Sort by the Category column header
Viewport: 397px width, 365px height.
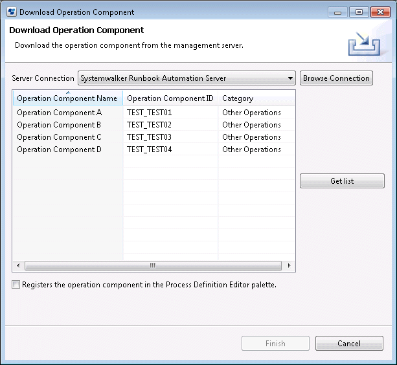(256, 98)
